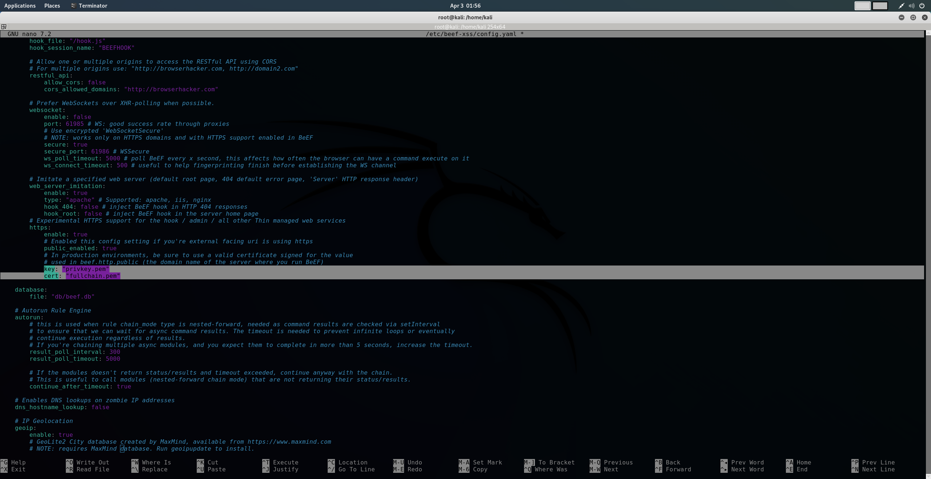This screenshot has width=931, height=479.
Task: Select the first workspace in the pager
Action: [x=862, y=6]
